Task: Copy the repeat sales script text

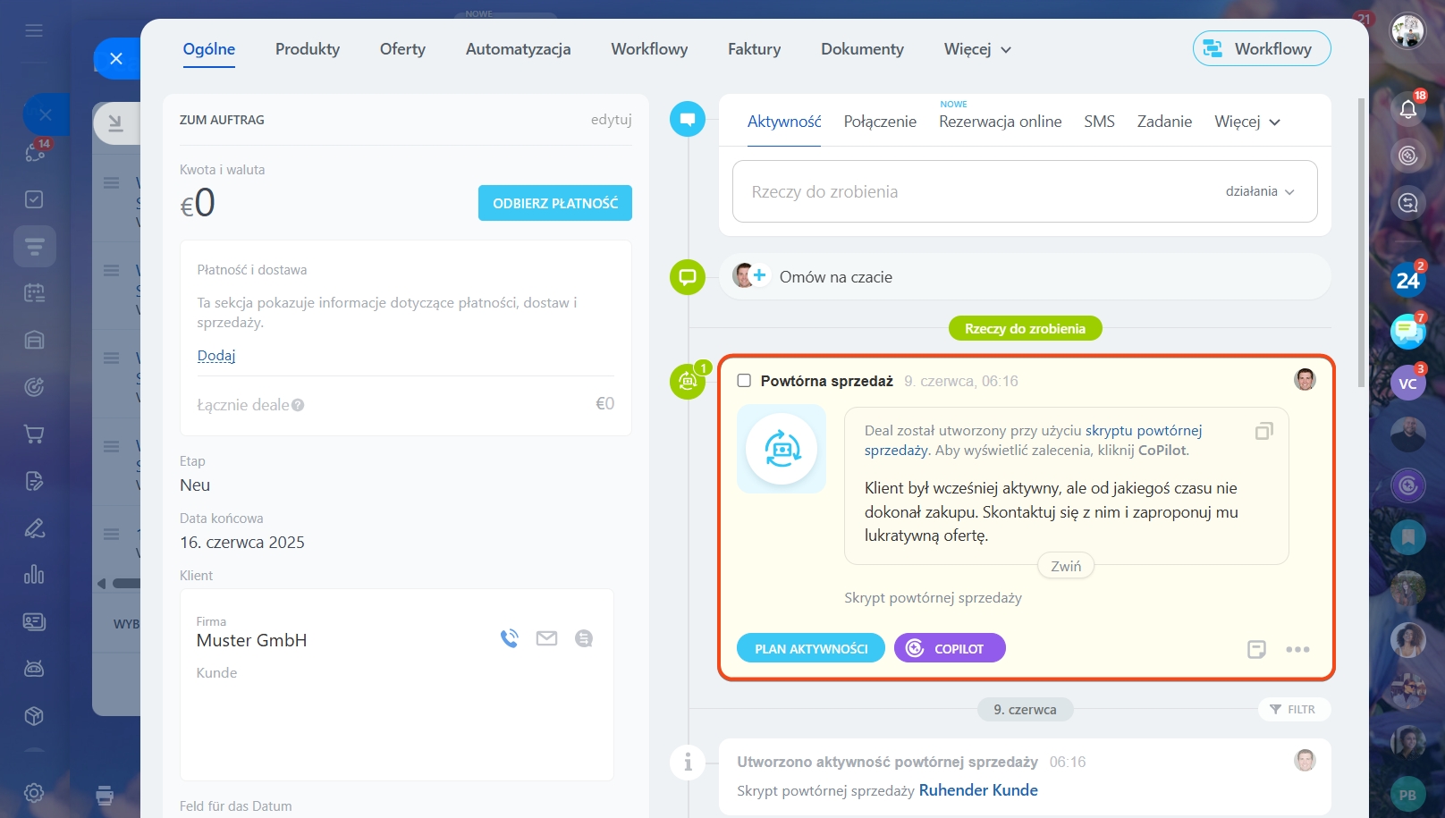Action: pyautogui.click(x=1263, y=431)
